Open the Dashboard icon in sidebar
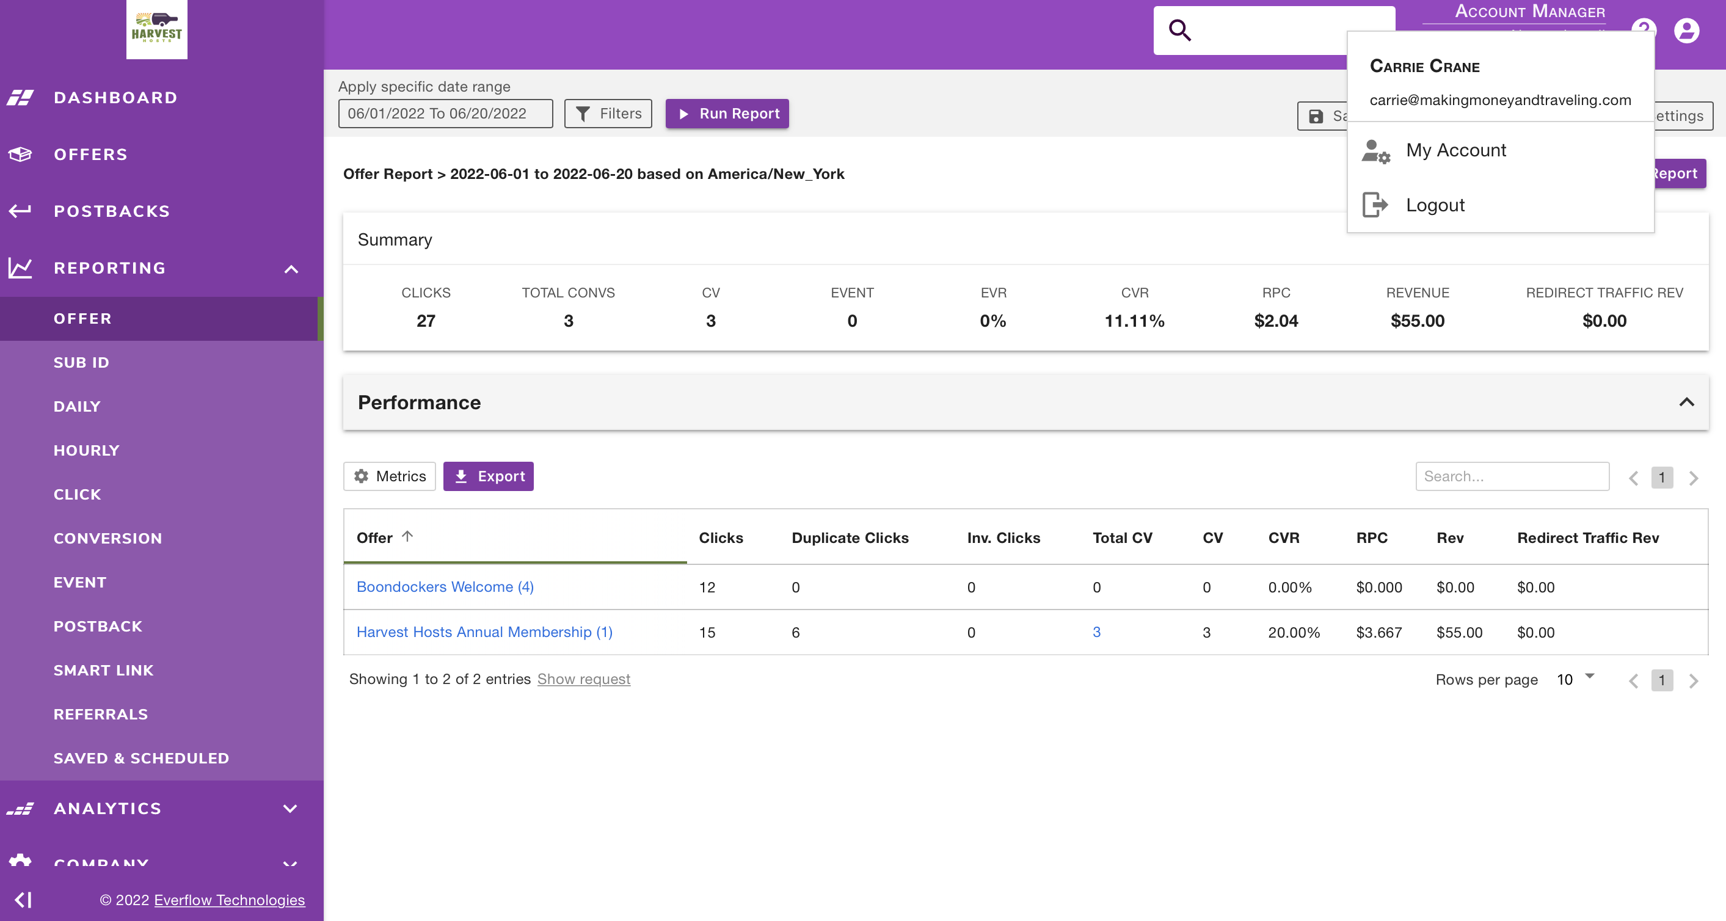 pyautogui.click(x=20, y=98)
